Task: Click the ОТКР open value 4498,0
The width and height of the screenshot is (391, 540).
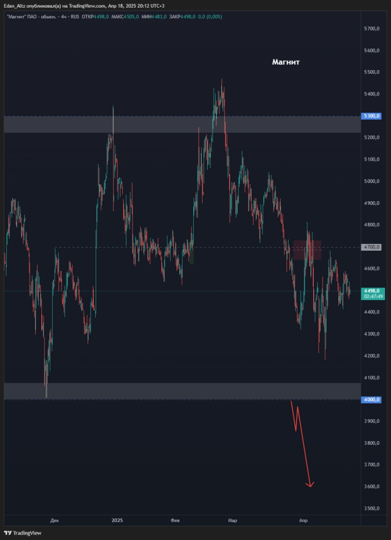Action: pos(102,17)
